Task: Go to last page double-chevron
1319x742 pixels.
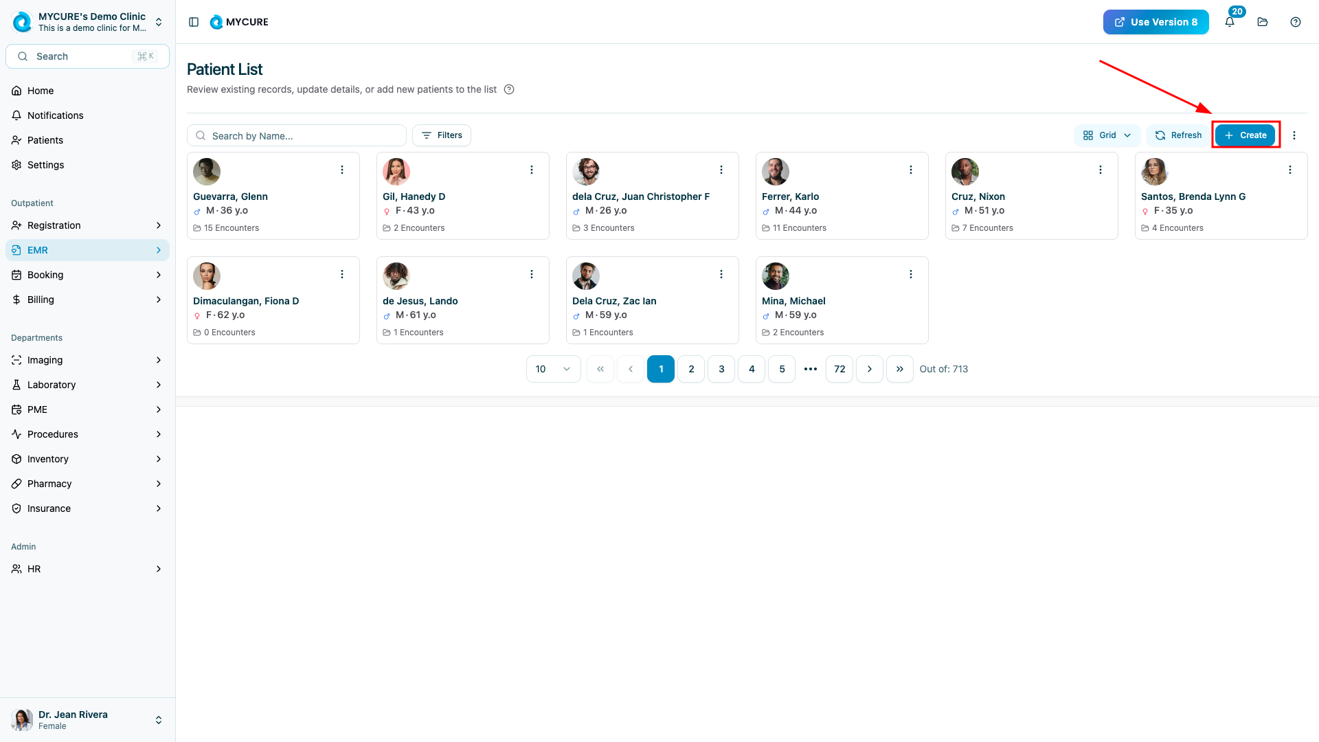Action: [900, 369]
